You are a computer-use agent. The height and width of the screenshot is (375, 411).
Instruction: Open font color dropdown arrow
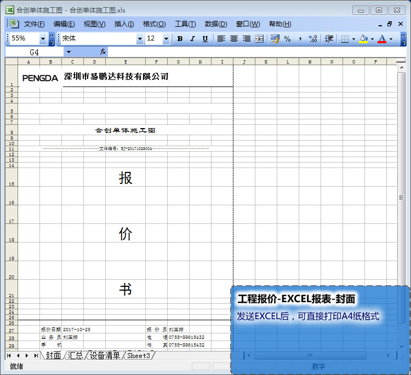pos(391,39)
